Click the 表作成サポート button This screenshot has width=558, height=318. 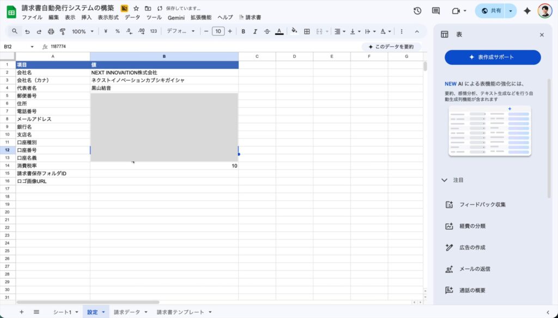(493, 57)
